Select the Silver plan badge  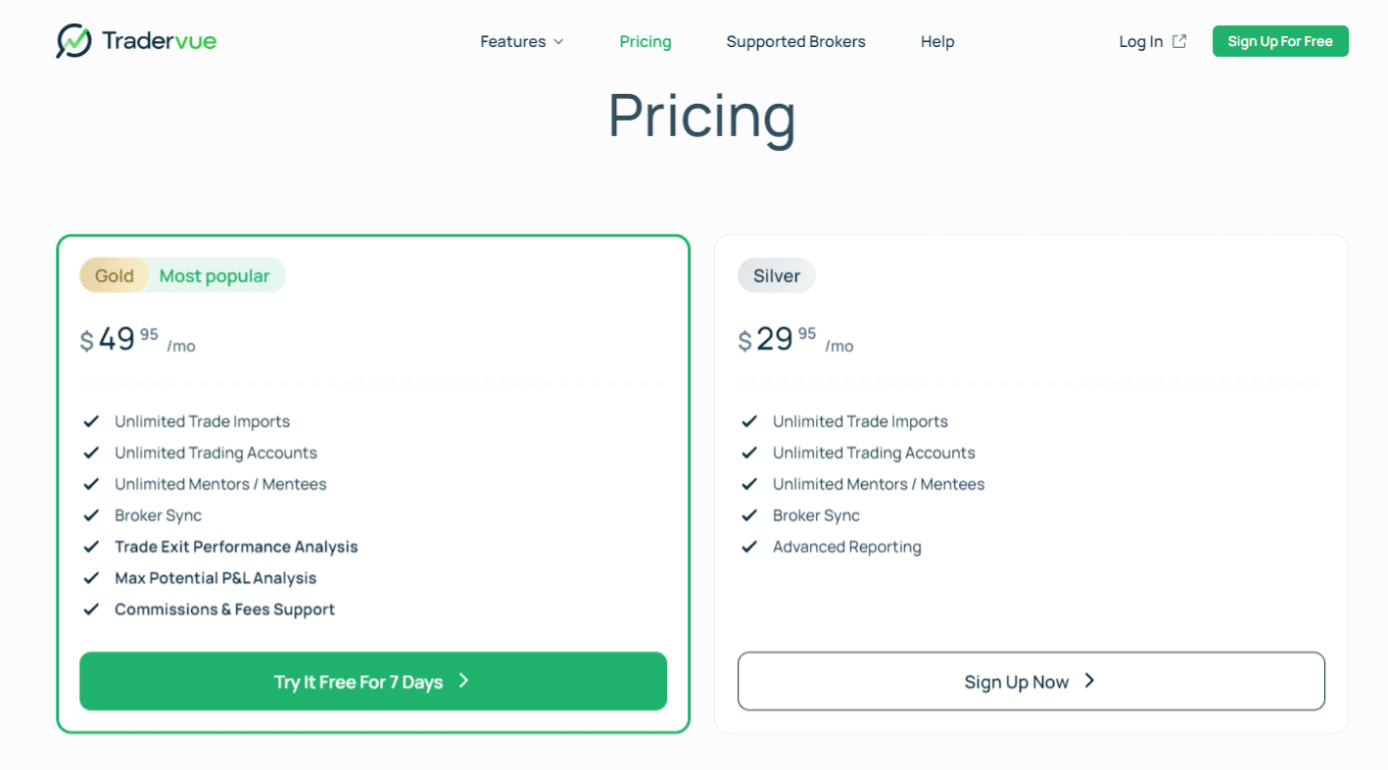click(x=776, y=275)
